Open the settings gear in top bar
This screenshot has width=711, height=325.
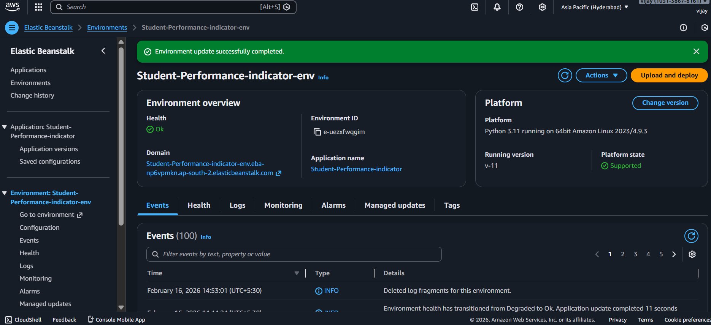tap(542, 7)
